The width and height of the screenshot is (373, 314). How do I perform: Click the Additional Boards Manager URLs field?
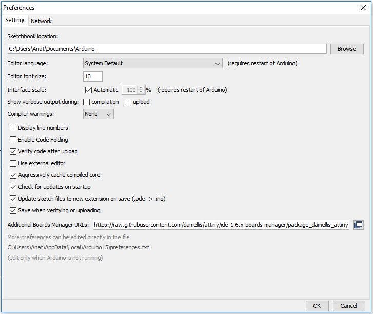[221, 225]
